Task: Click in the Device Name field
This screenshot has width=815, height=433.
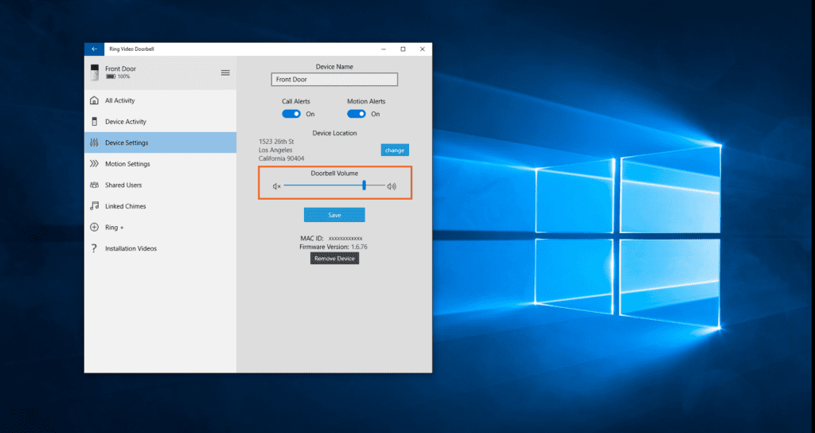Action: click(x=334, y=80)
